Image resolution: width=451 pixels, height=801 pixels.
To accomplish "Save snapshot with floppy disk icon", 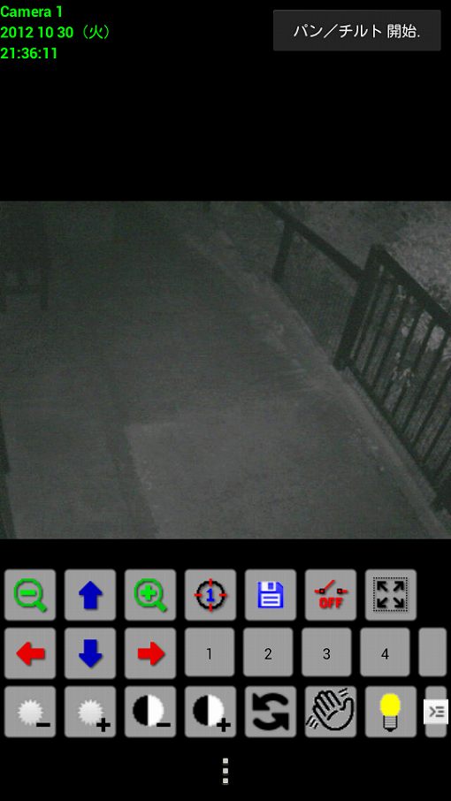I will pyautogui.click(x=271, y=595).
